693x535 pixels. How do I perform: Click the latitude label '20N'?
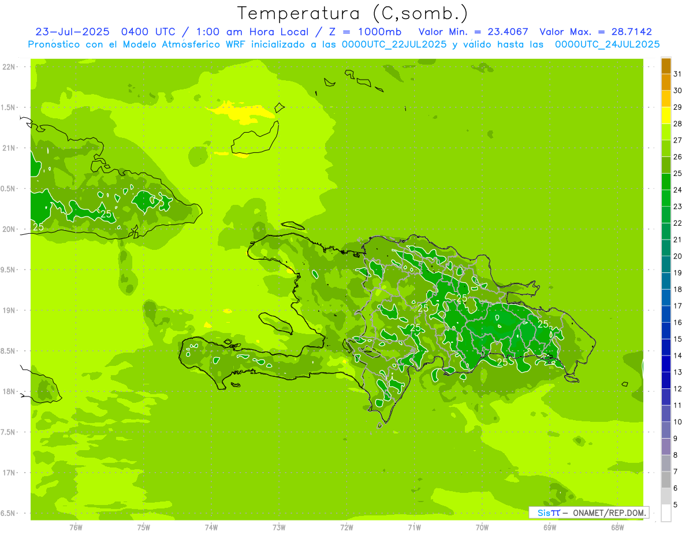click(9, 229)
